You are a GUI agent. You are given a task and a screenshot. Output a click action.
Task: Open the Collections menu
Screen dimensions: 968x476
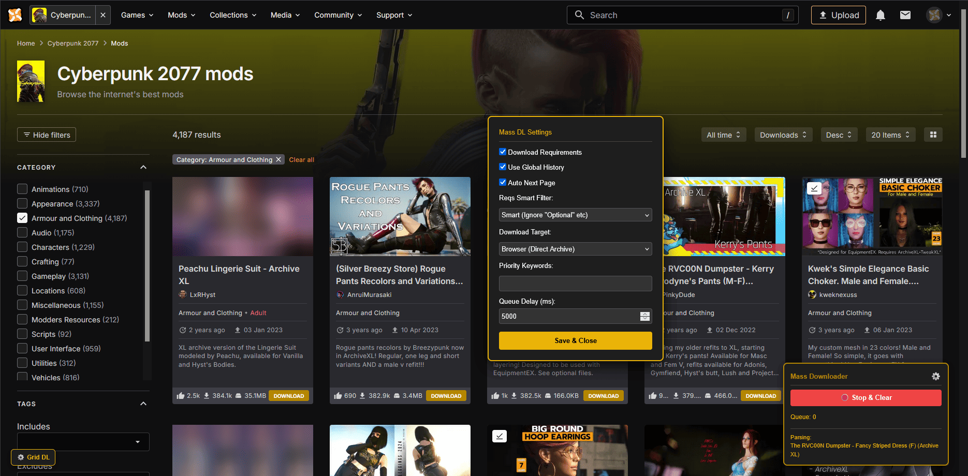(x=233, y=15)
